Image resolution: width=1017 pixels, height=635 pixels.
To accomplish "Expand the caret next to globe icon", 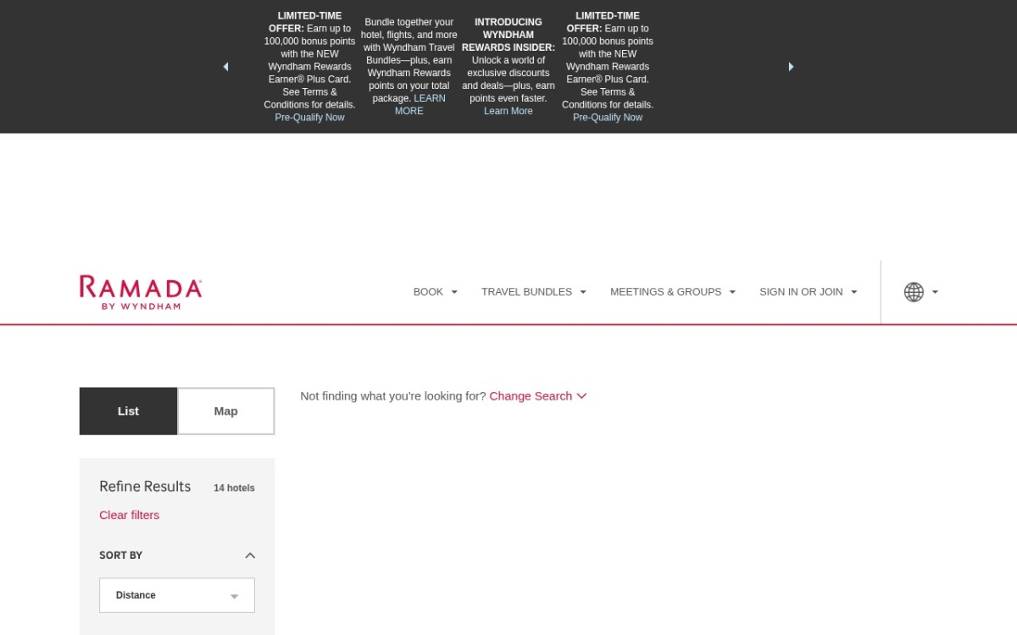I will click(x=935, y=292).
